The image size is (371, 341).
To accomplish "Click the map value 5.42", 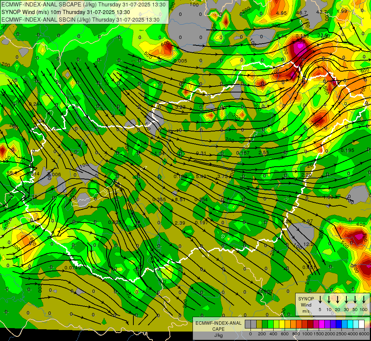I will point(201,176).
